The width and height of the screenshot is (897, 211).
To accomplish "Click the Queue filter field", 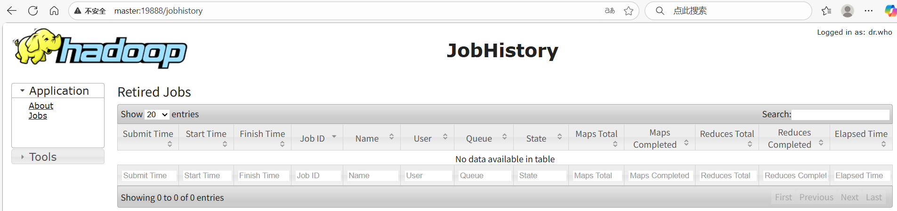I will click(x=484, y=175).
